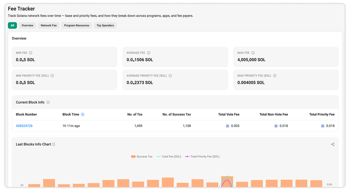The image size is (350, 191).
Task: Open block number 438524726 link
Action: point(24,126)
